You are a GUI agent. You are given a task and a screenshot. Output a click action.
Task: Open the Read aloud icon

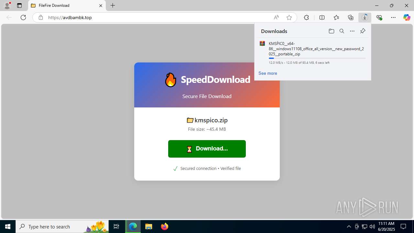276,17
